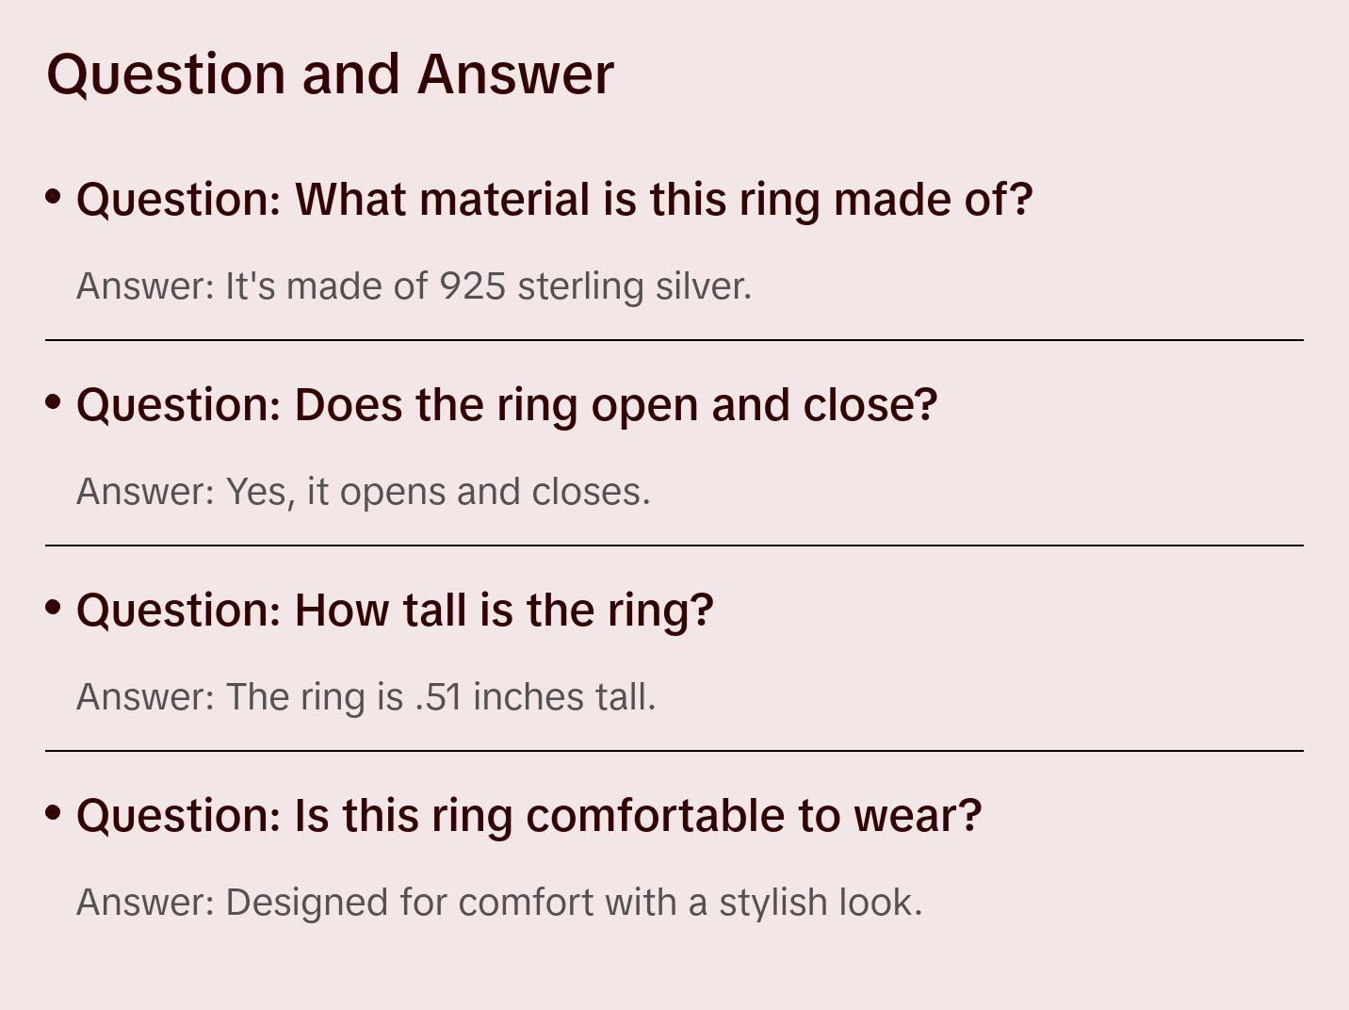Select the question "How tall is the ring?"
This screenshot has width=1349, height=1010.
click(x=395, y=611)
